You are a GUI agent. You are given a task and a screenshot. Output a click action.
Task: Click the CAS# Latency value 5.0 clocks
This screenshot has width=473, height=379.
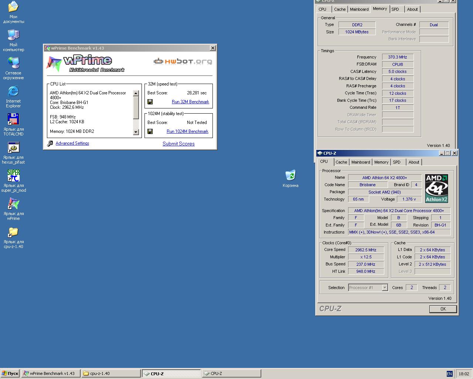pyautogui.click(x=398, y=71)
